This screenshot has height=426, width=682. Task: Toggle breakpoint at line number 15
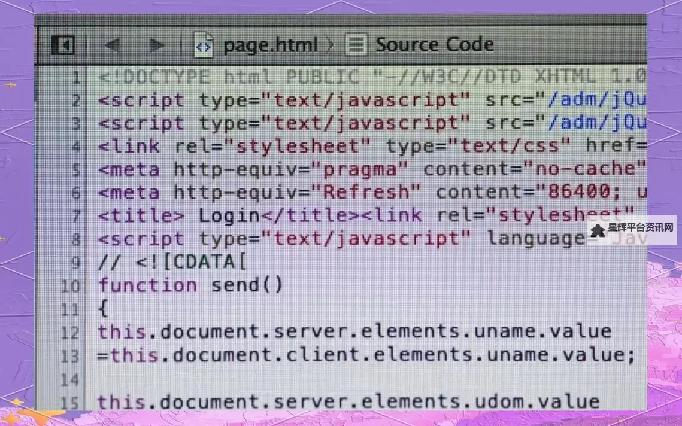coord(70,402)
